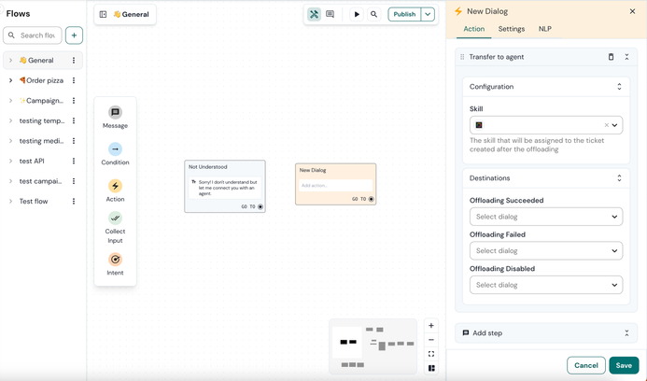Screen dimensions: 647x381
Task: Delete the Transfer to agent step
Action: [x=612, y=57]
